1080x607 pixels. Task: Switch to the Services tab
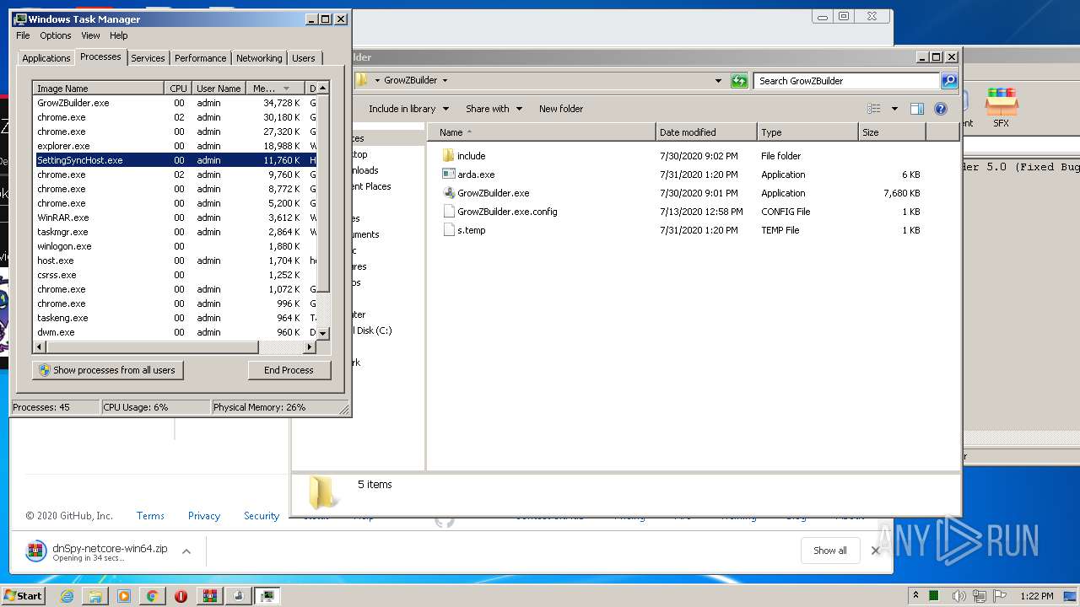coord(148,58)
